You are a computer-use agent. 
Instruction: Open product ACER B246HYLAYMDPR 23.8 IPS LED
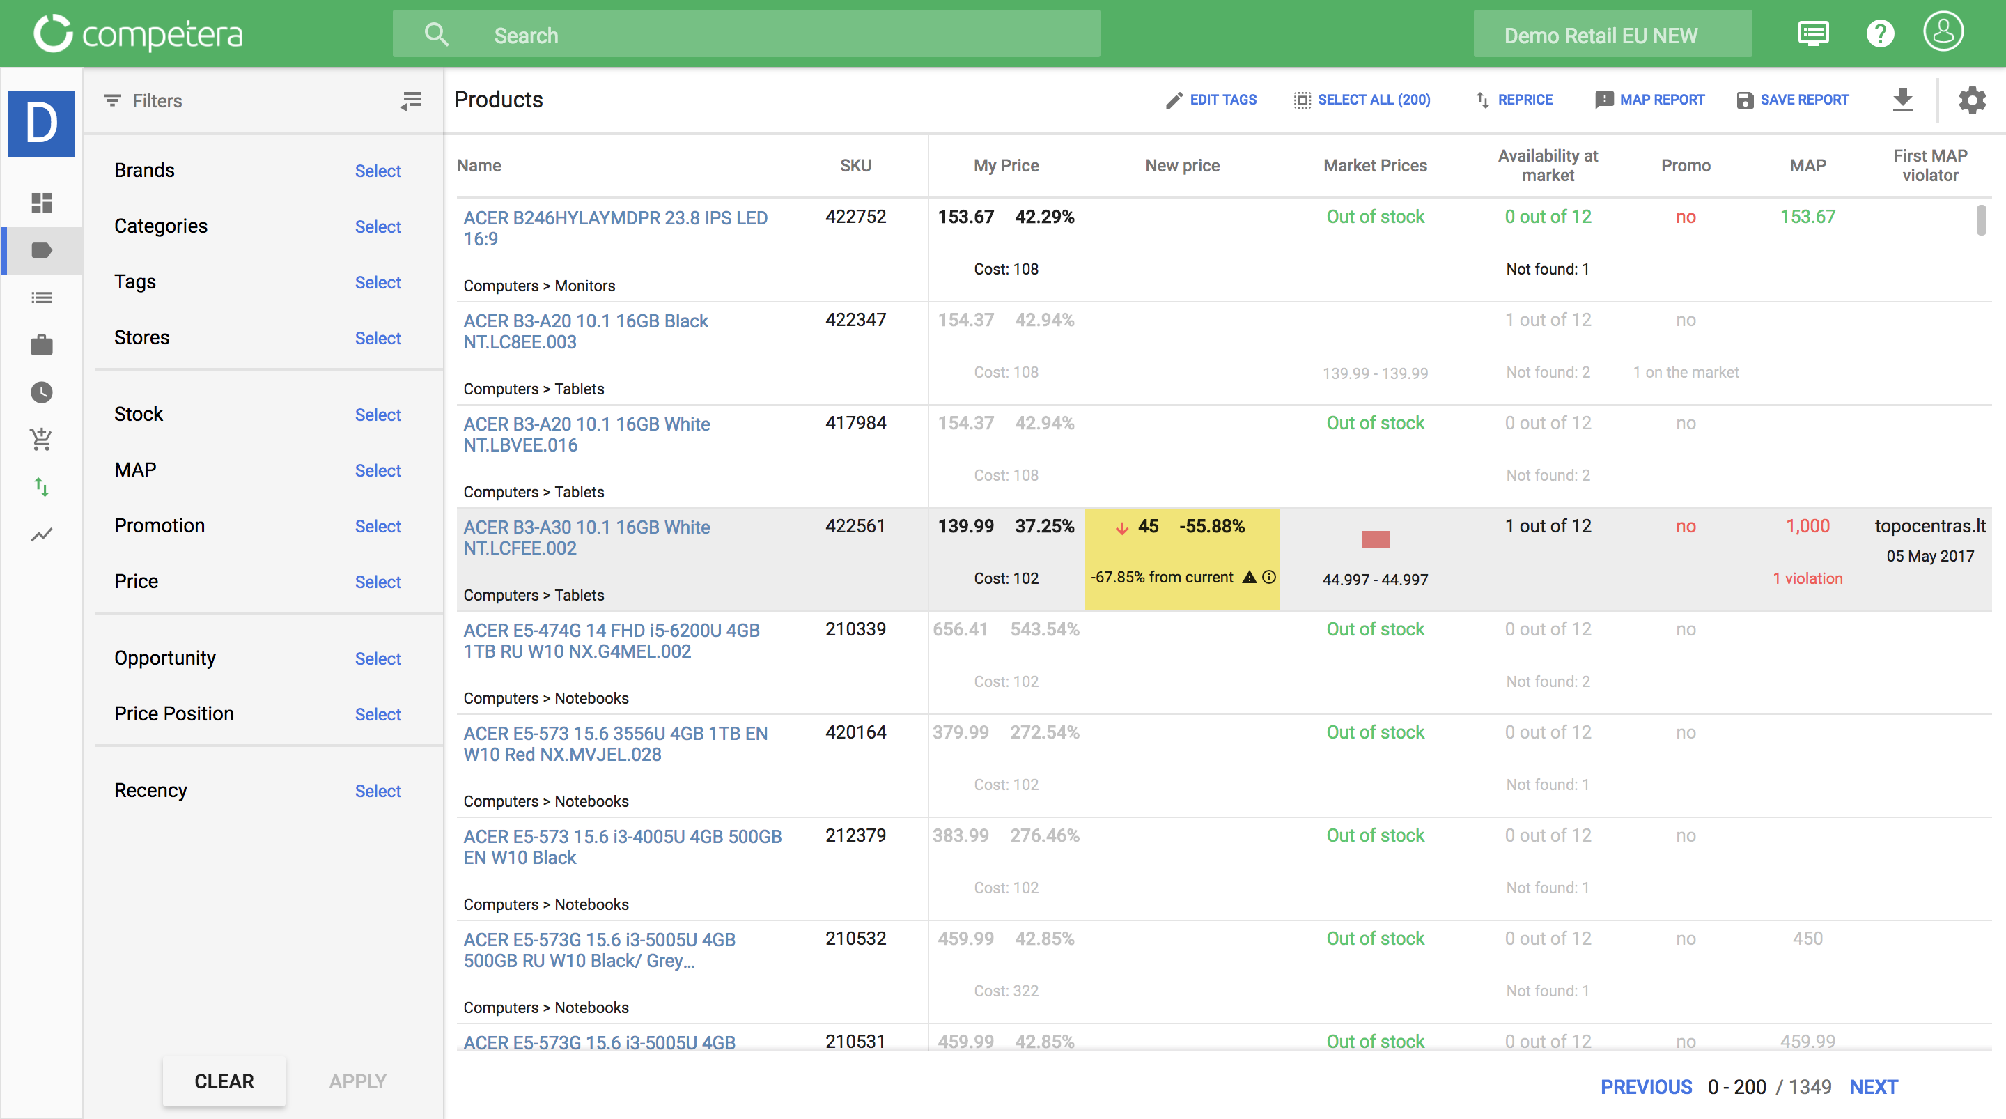coord(615,229)
